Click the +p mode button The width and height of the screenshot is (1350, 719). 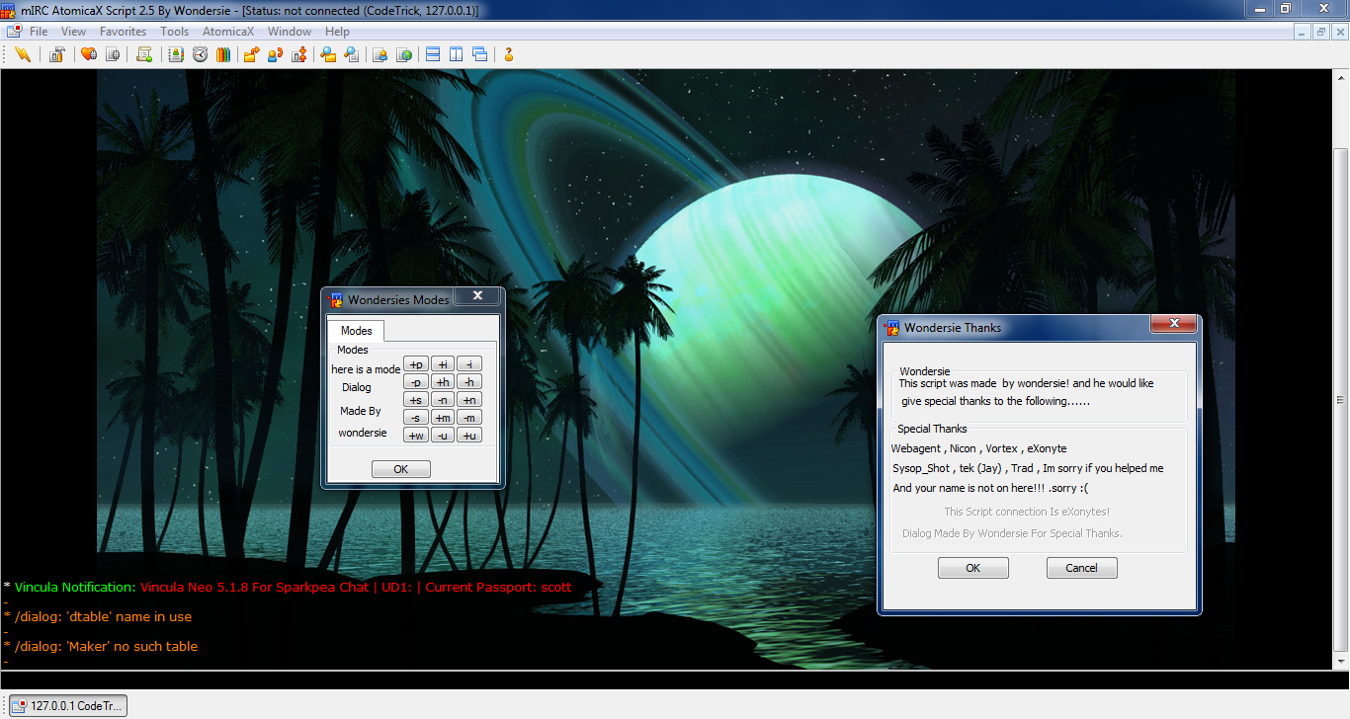tap(416, 364)
